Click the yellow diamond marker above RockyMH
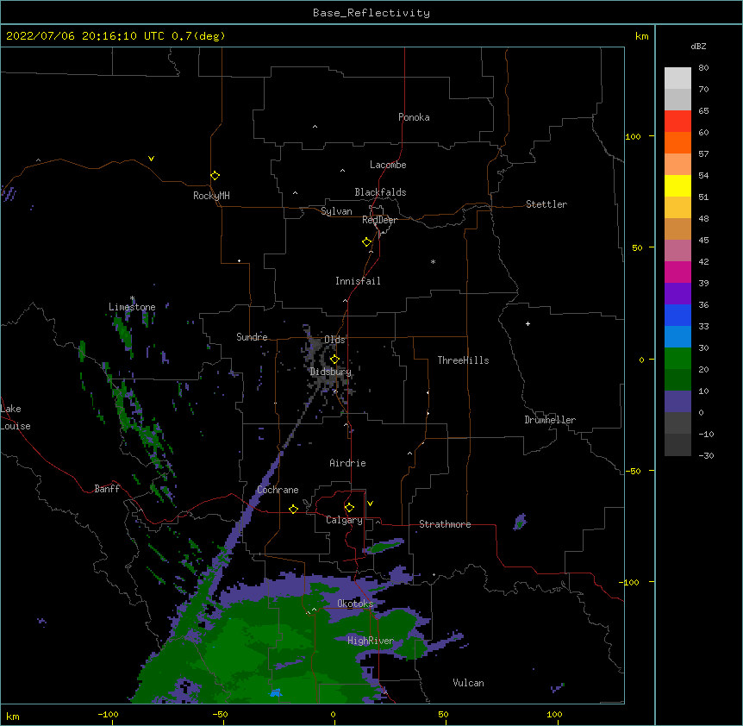The image size is (743, 726). coord(215,176)
